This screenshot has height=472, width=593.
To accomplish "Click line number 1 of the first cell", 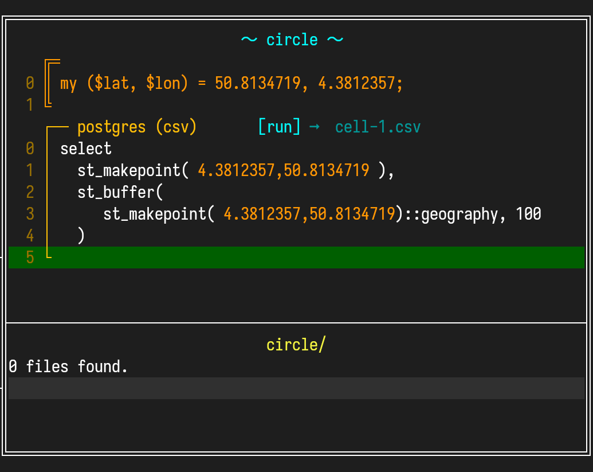I will click(x=30, y=105).
